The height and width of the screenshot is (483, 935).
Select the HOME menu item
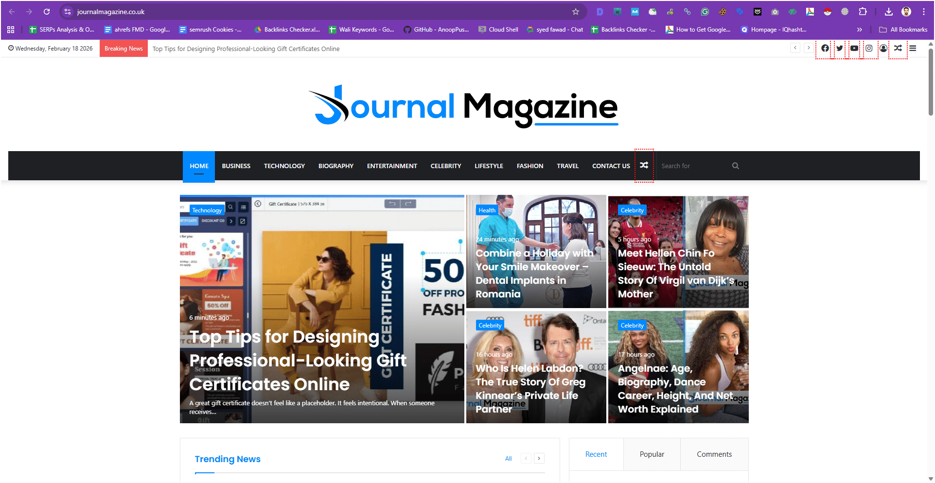click(x=199, y=166)
